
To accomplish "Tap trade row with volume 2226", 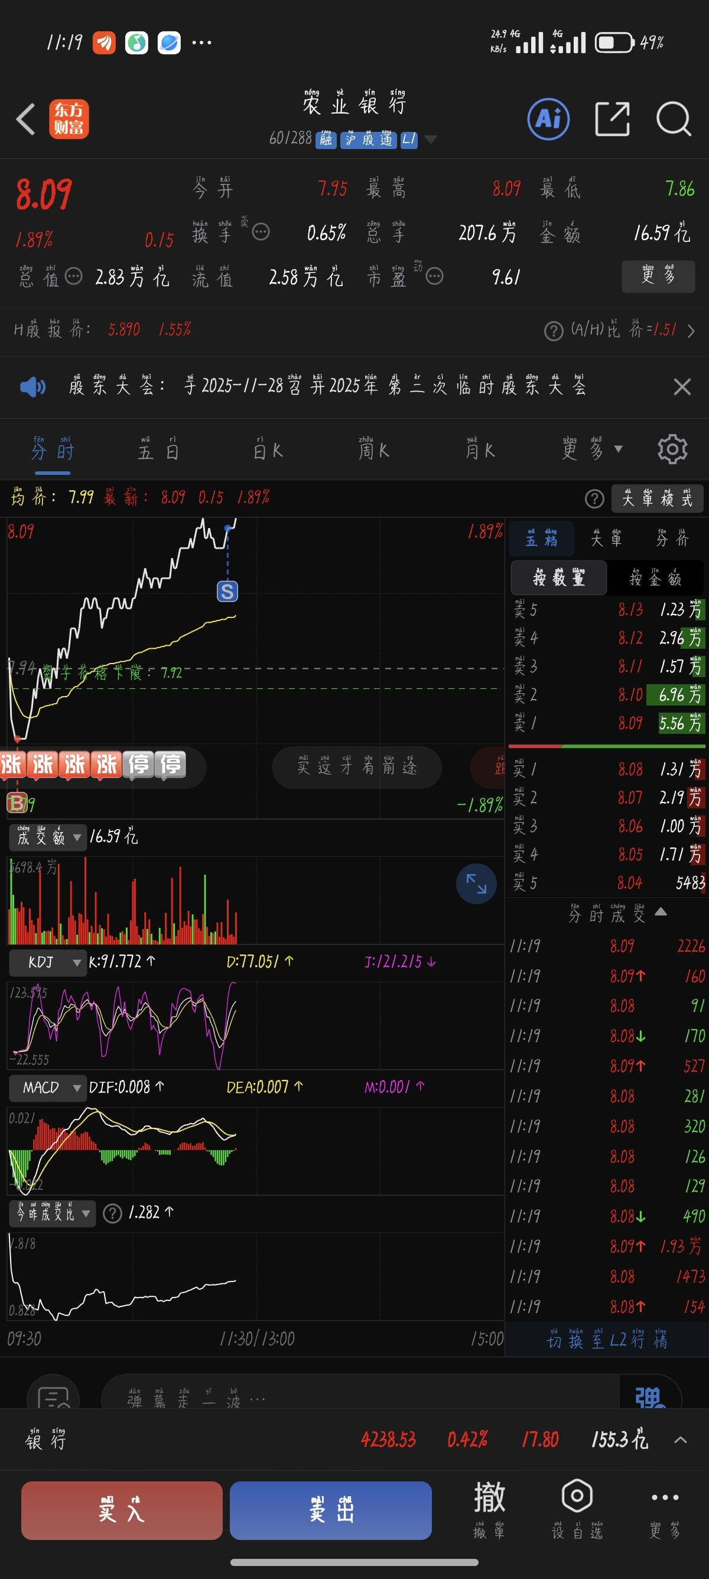I will (x=607, y=946).
